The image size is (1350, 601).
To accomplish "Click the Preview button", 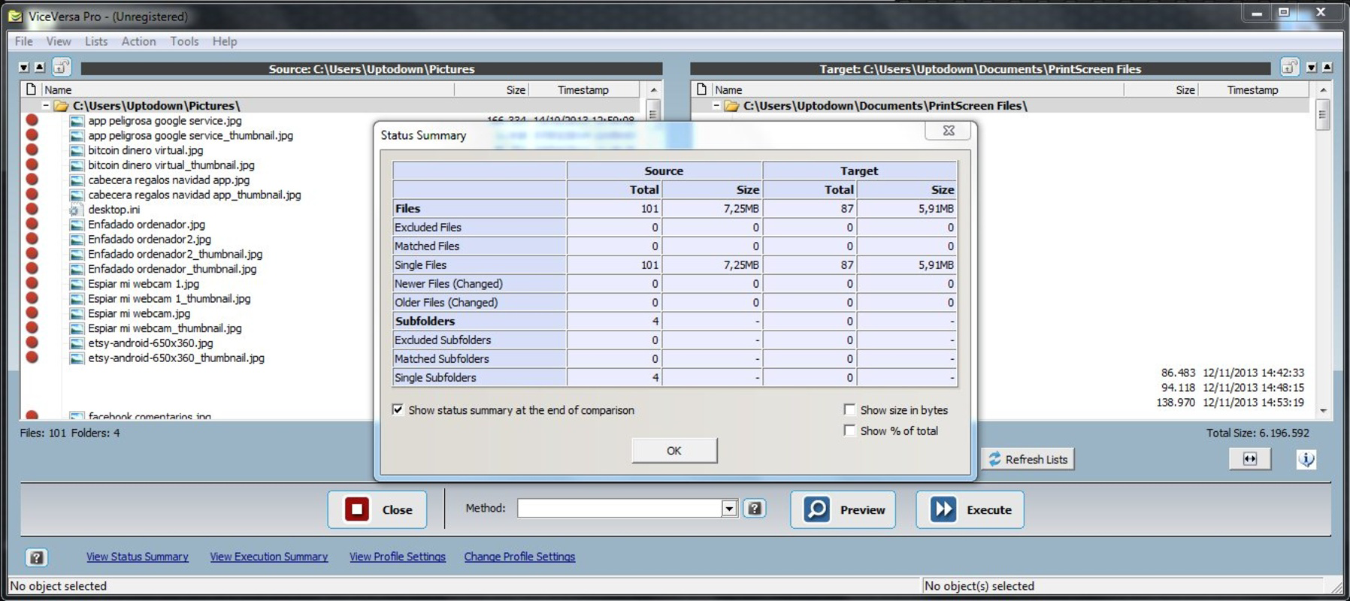I will (843, 509).
